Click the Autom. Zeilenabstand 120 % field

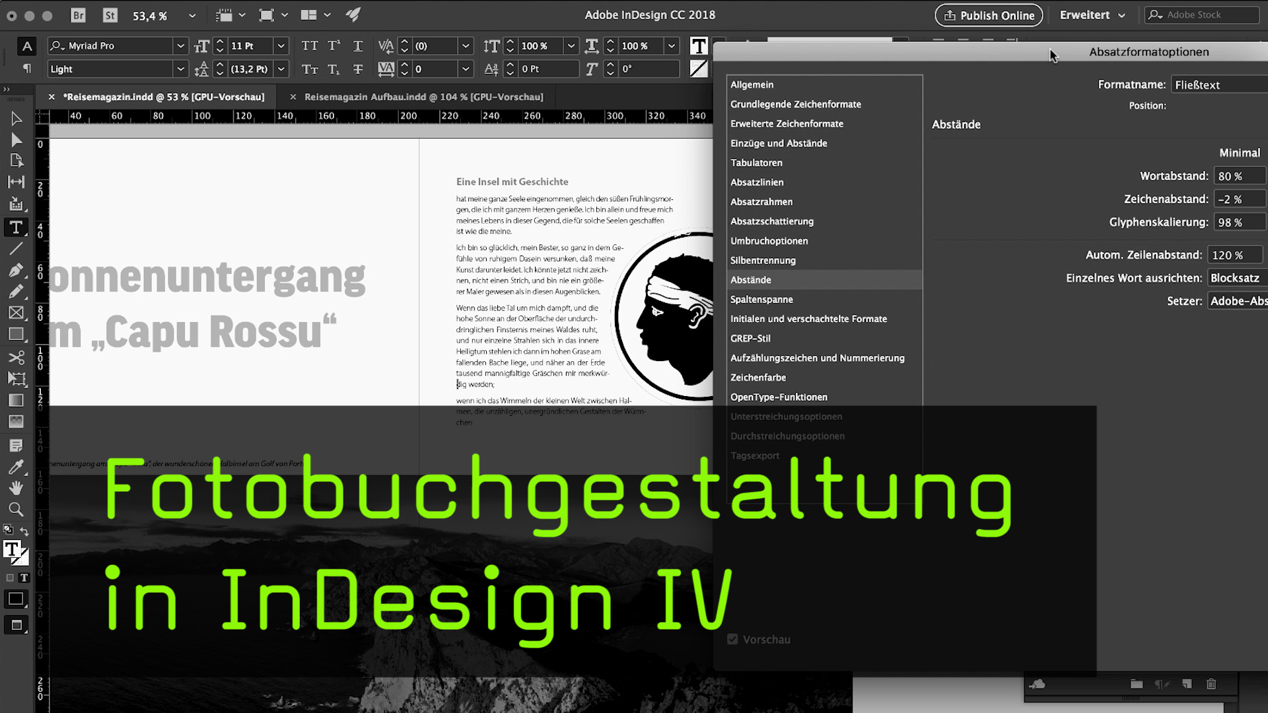coord(1235,255)
